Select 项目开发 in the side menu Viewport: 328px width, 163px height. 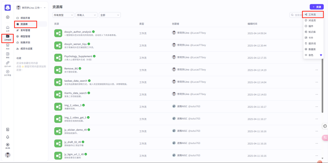(x=31, y=18)
